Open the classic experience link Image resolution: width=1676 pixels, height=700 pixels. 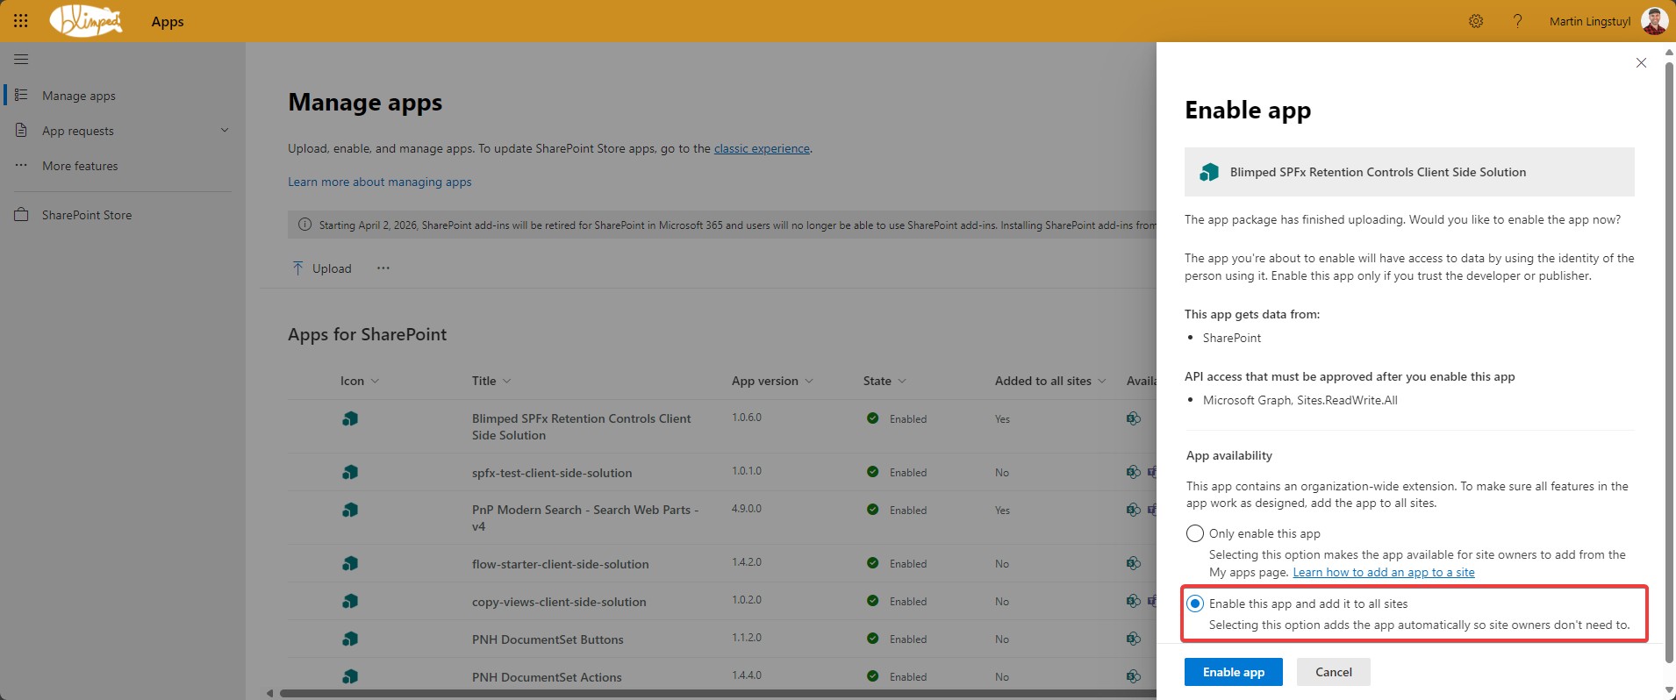(762, 148)
